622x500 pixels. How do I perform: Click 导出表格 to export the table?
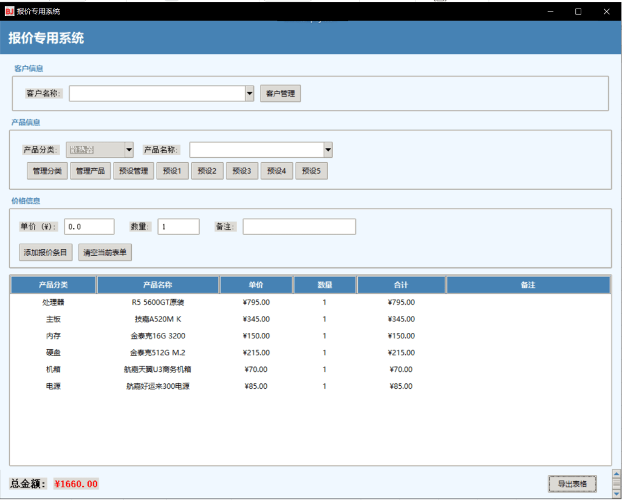[571, 484]
